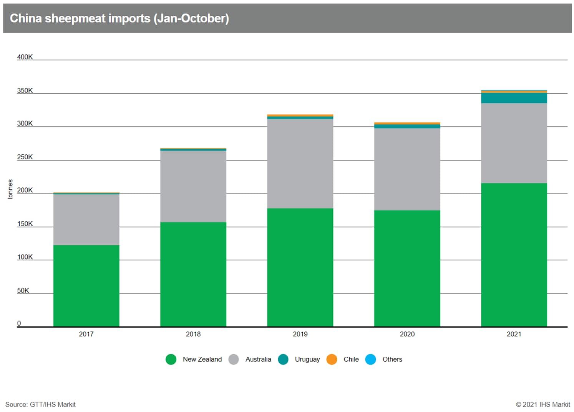Select the green New Zealand segment for 2019
The image size is (574, 412).
pyautogui.click(x=300, y=267)
